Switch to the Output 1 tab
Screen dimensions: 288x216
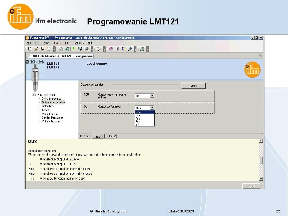coord(98,136)
